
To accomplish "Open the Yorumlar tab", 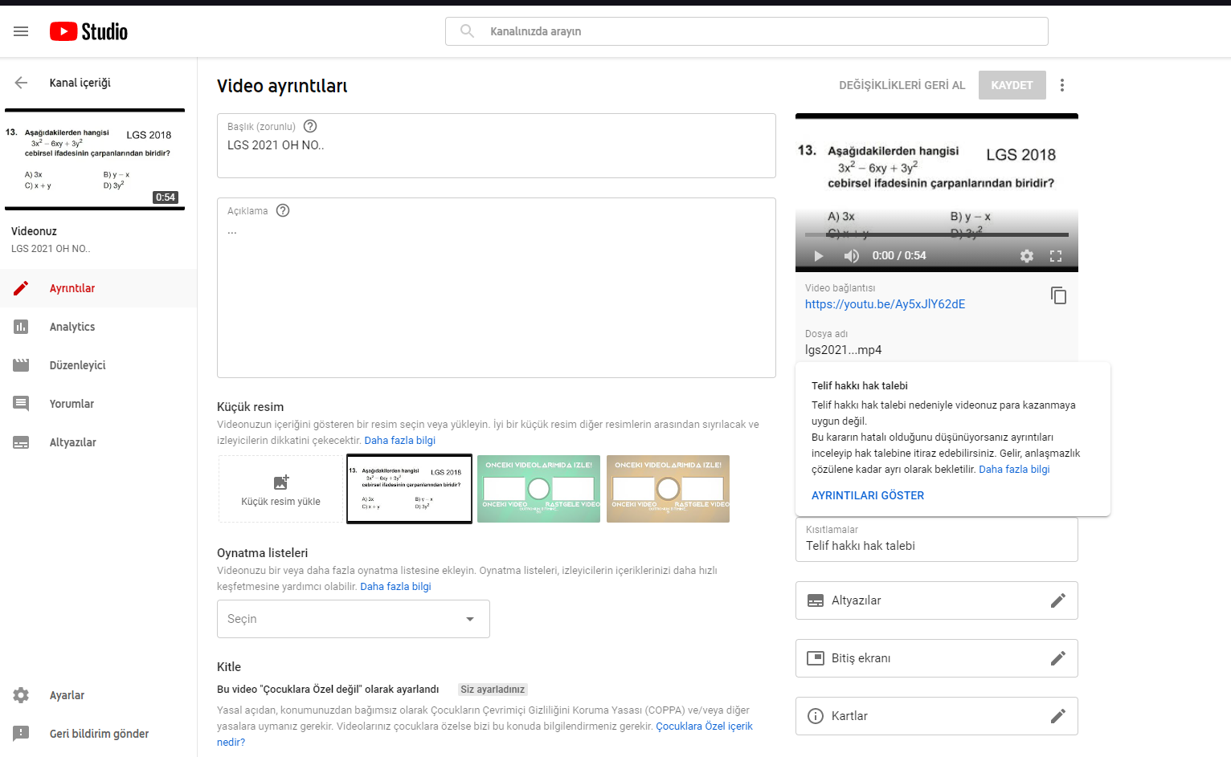I will (x=98, y=404).
